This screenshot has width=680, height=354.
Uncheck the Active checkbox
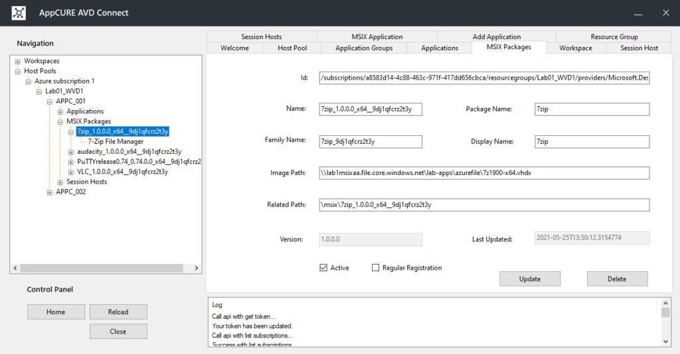[323, 268]
